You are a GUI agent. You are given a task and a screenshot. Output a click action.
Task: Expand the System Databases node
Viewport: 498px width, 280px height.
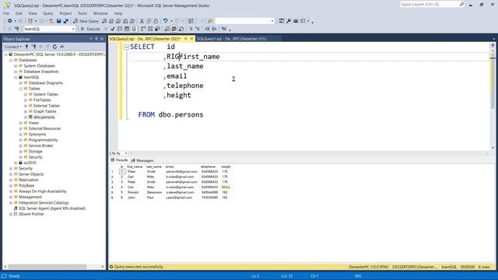16,65
